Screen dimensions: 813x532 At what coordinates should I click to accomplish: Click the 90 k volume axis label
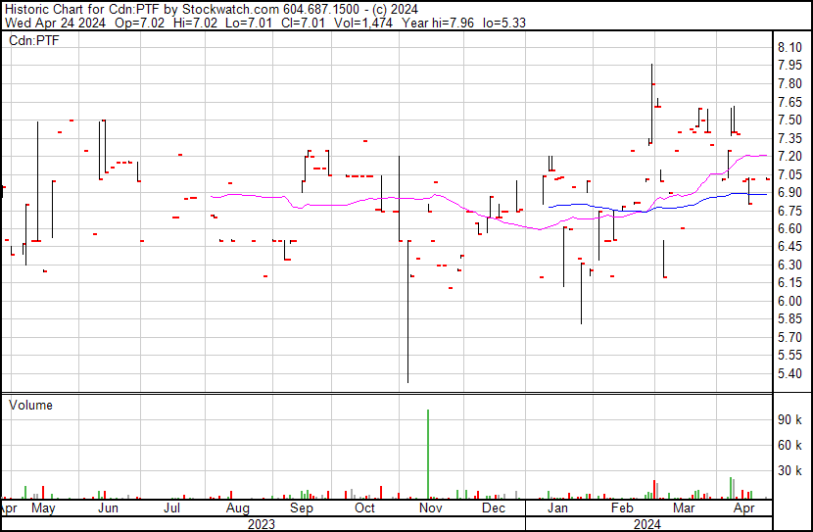point(791,419)
